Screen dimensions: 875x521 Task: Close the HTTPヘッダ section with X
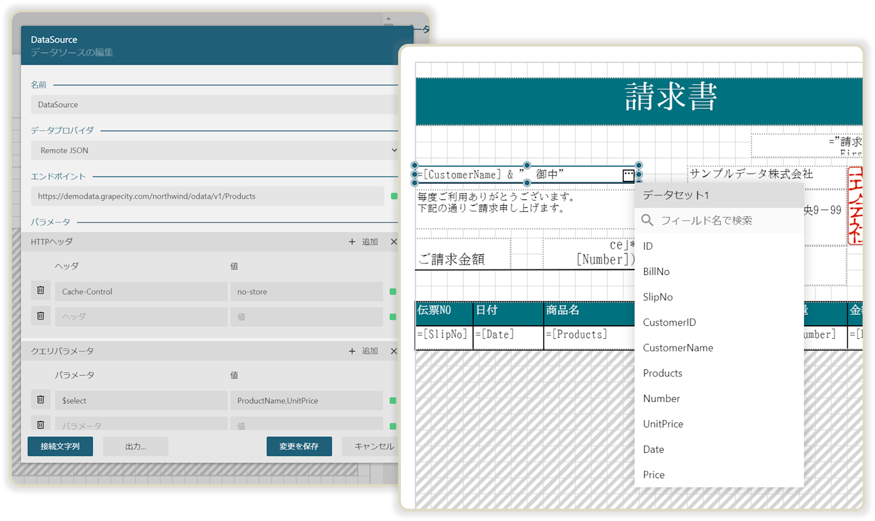click(x=394, y=242)
